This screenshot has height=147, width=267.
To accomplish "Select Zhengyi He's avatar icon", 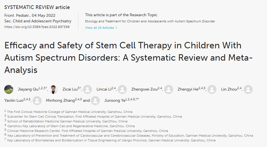I will (169, 89).
